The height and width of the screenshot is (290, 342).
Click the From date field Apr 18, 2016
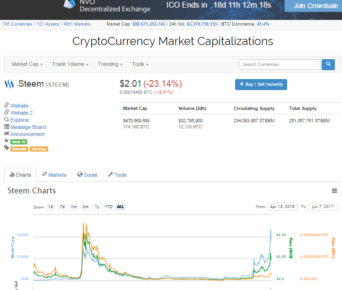[282, 207]
